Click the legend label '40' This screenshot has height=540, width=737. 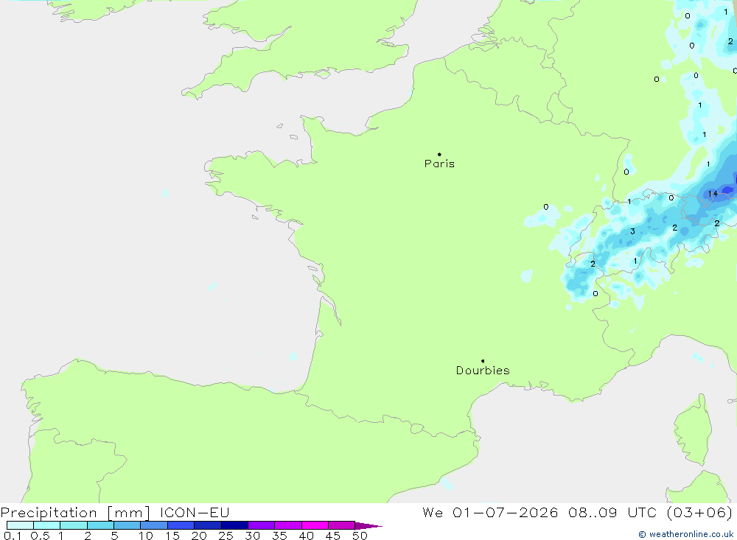tap(307, 536)
